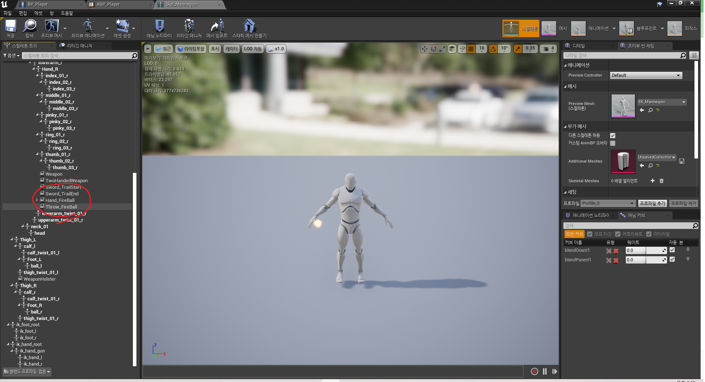
Task: Browse to SK_Mannequin asset with magnifier icon
Action: (x=651, y=110)
